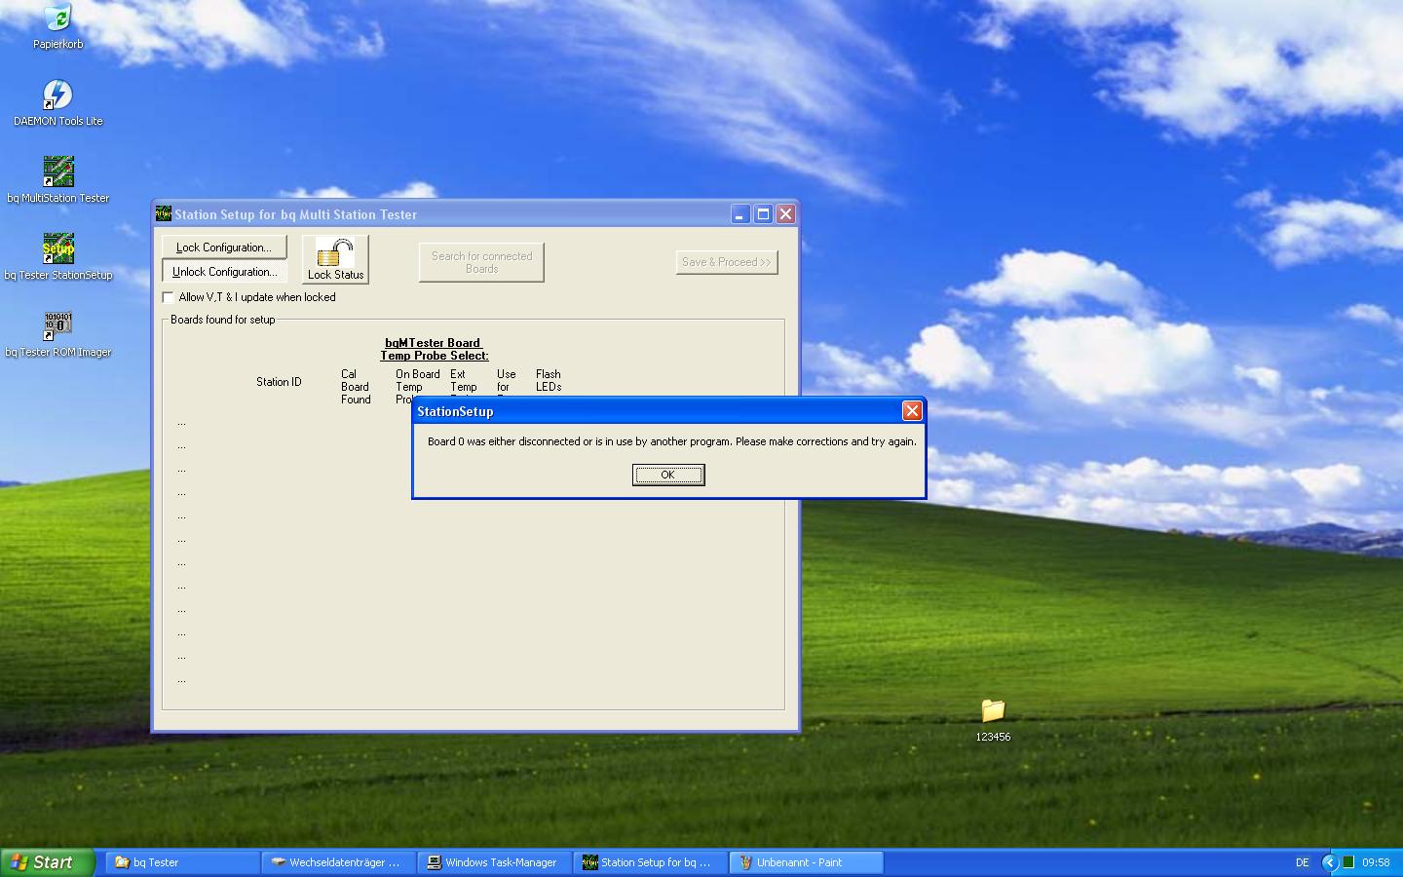Screen dimensions: 1403x877
Task: Click the Station ID column header
Action: click(279, 382)
